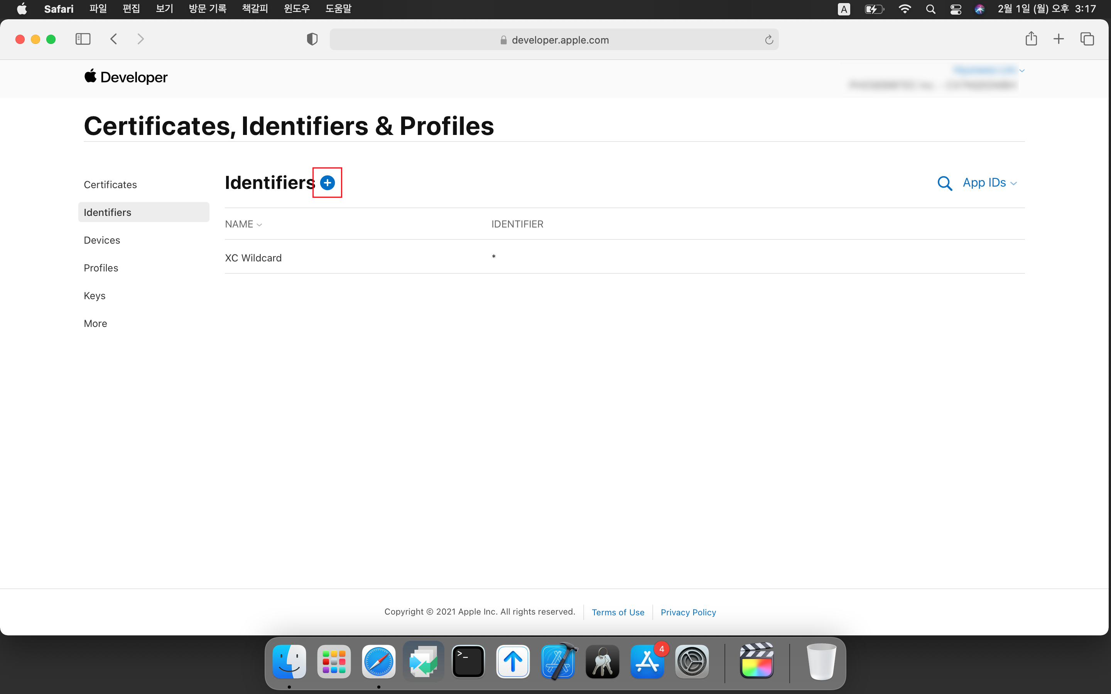Screen dimensions: 1111x694
Task: Expand the App IDs filter dropdown
Action: click(x=990, y=183)
